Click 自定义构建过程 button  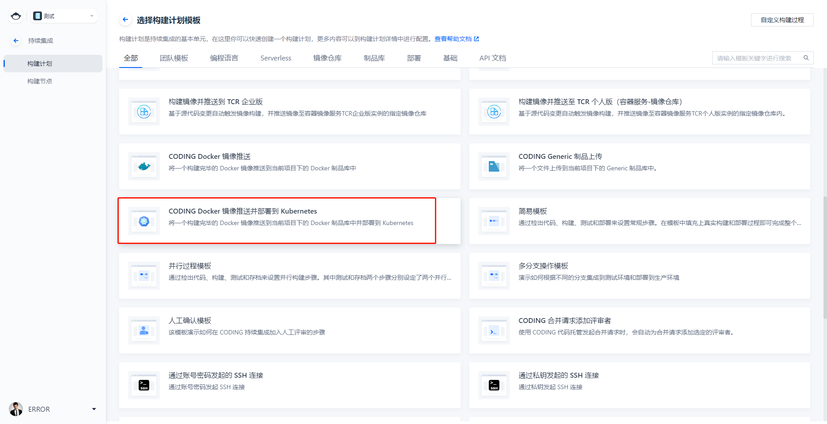point(782,20)
